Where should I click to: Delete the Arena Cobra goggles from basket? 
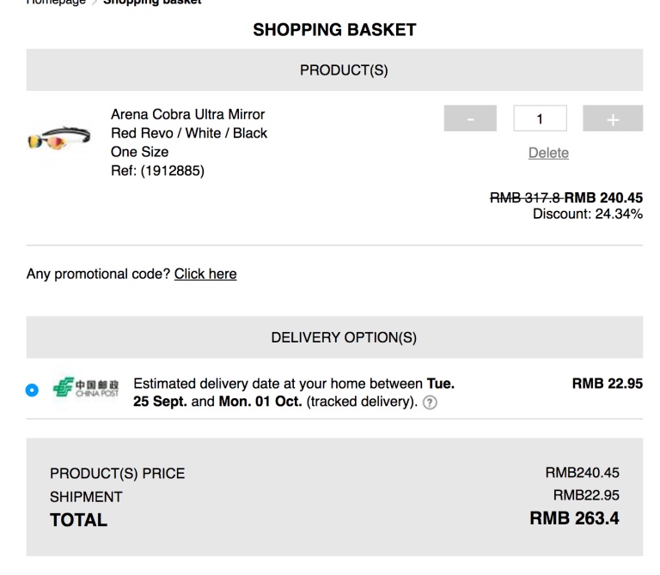point(548,153)
